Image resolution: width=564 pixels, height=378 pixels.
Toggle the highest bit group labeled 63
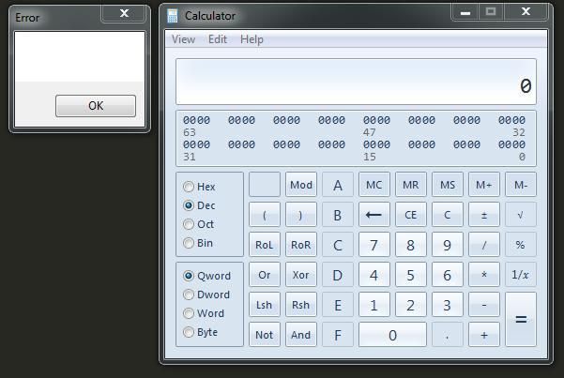[x=196, y=120]
